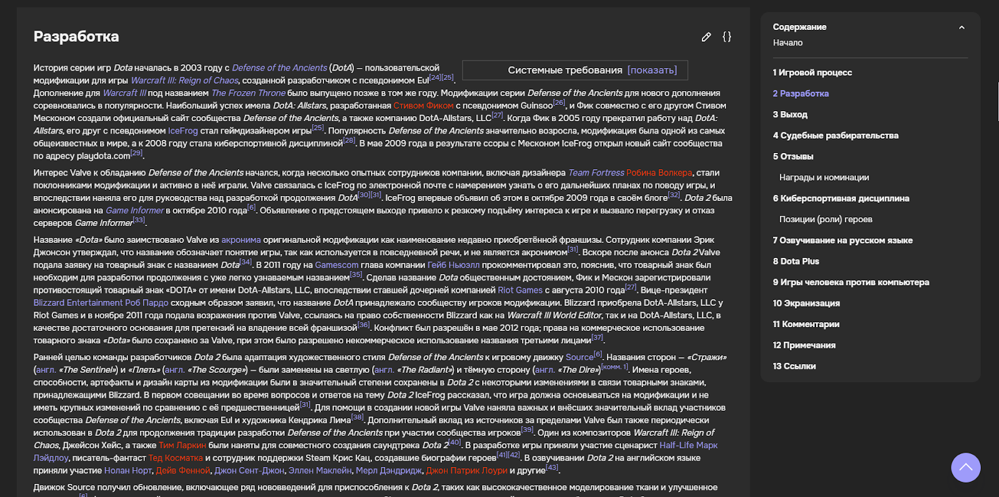999x497 pixels.
Task: Click the red link Дейв Фенной
Action: pos(183,471)
